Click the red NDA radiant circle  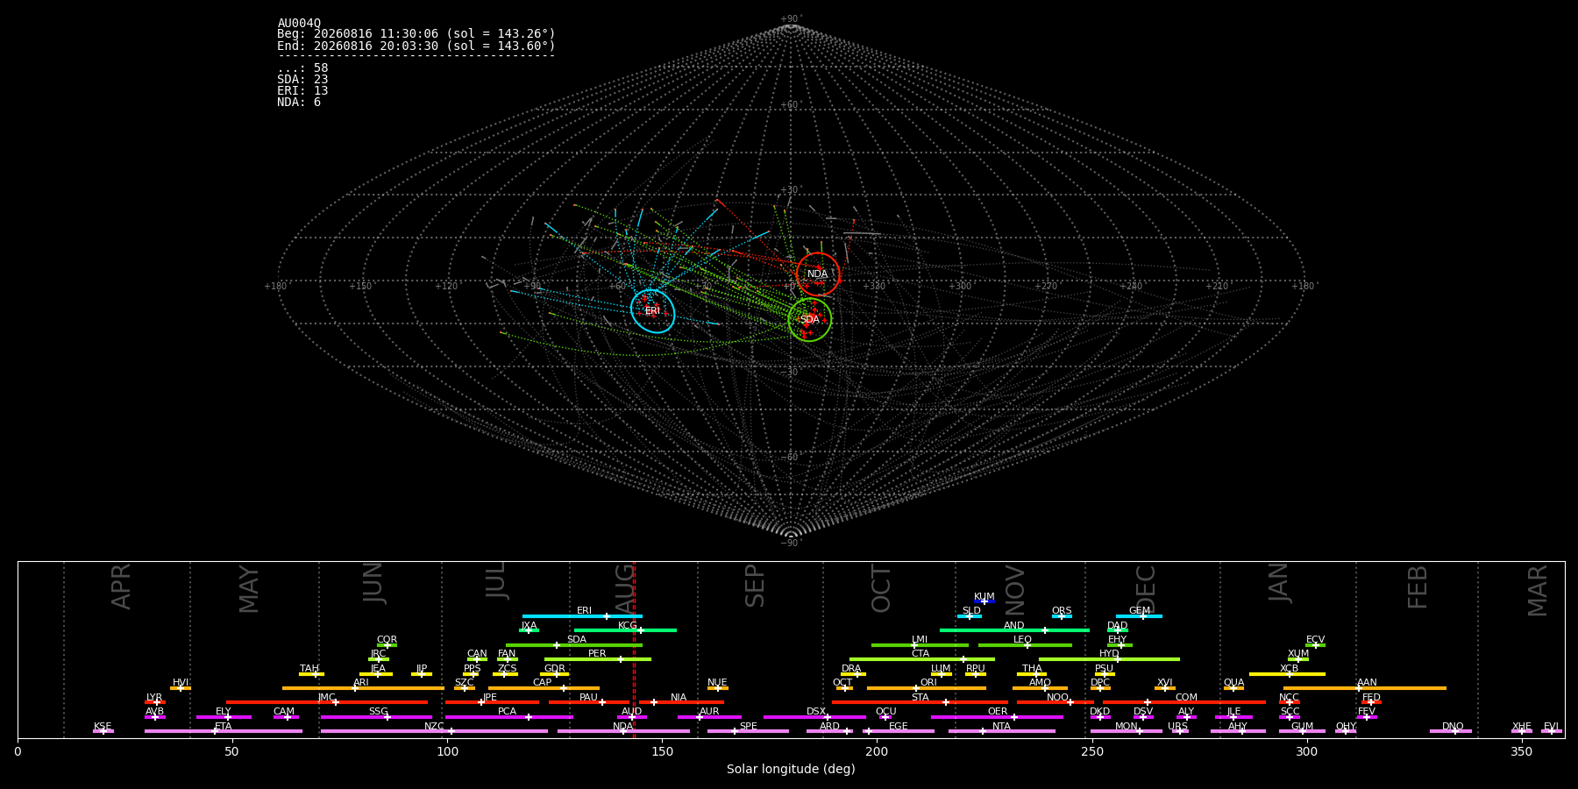click(x=818, y=274)
